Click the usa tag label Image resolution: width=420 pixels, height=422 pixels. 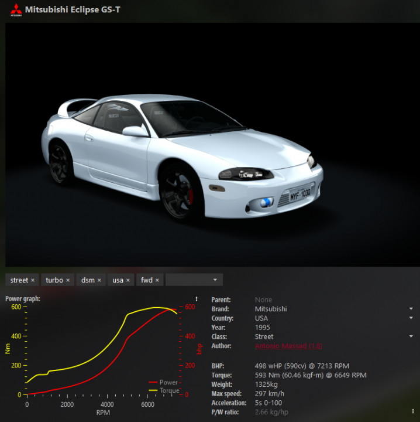[118, 280]
